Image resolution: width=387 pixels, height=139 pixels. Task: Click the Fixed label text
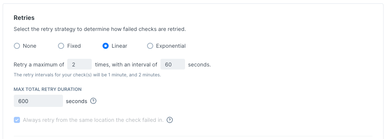click(x=74, y=46)
